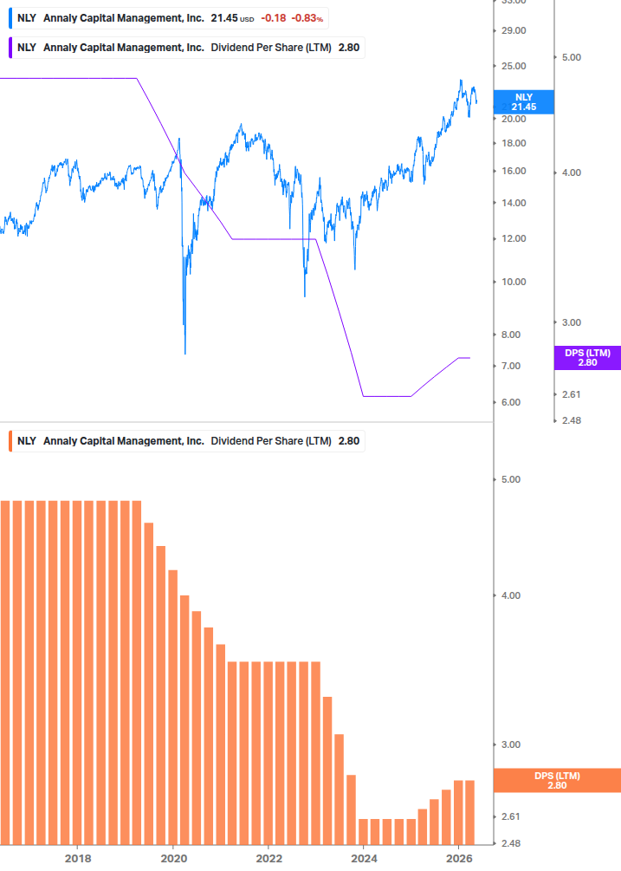The image size is (621, 871).
Task: Click the 2020 label on time axis
Action: tap(174, 858)
